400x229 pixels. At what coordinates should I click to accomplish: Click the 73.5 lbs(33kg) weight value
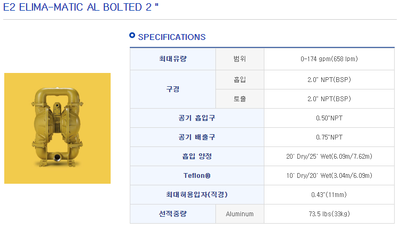click(x=329, y=214)
